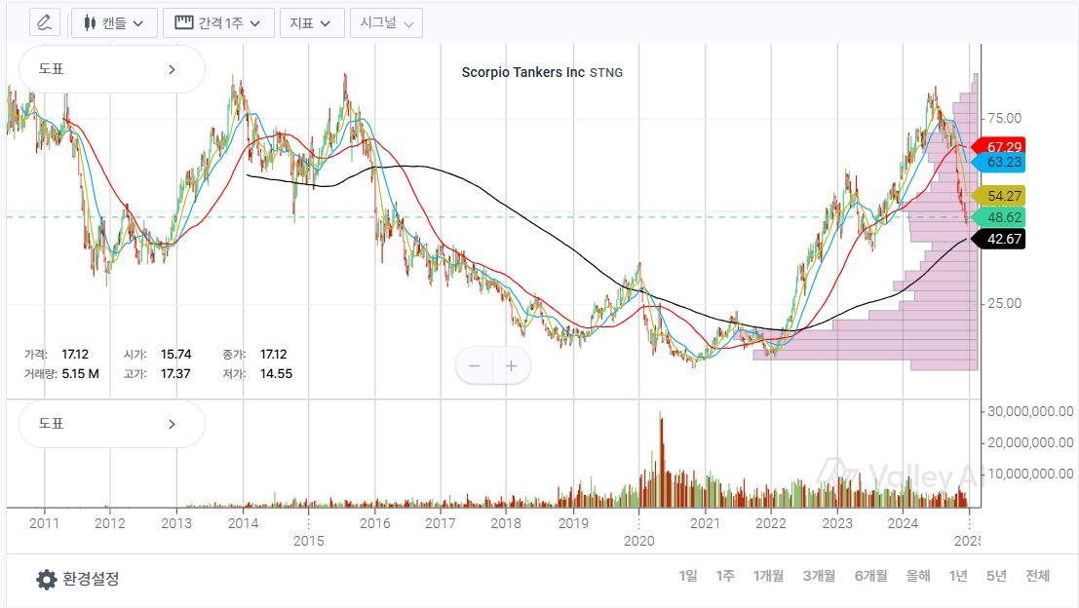The width and height of the screenshot is (1079, 608).
Task: Open the candle chart type dropdown
Action: coord(114,22)
